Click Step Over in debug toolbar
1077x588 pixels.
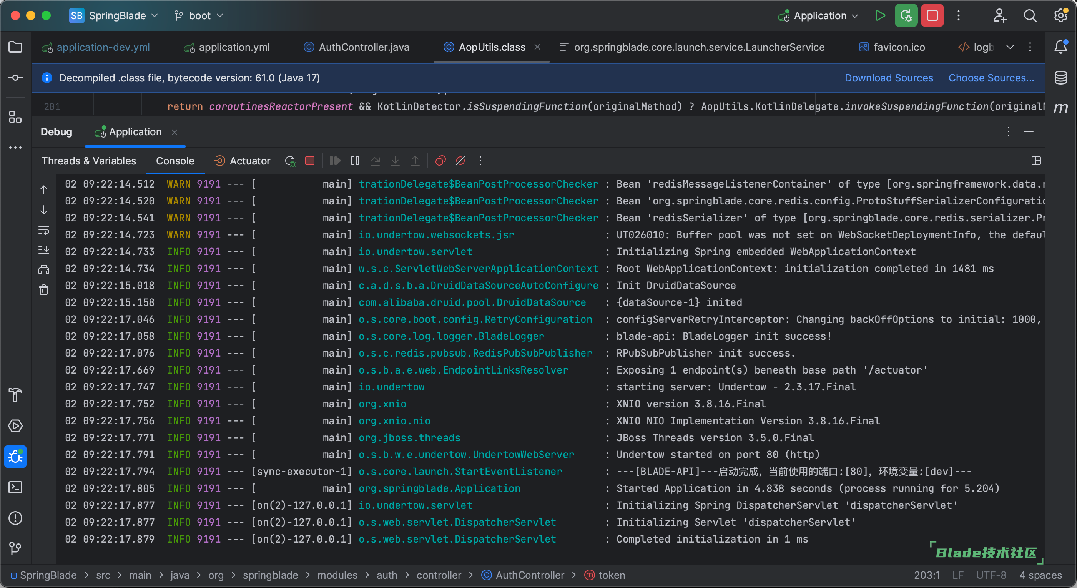(x=375, y=161)
